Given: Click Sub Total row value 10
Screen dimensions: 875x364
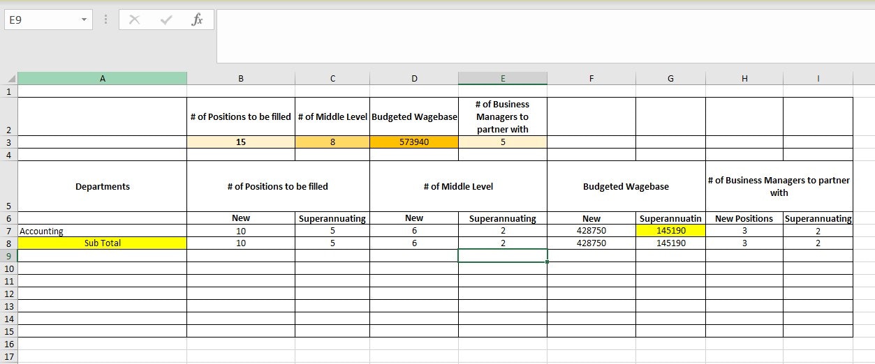Looking at the screenshot, I should tap(241, 243).
